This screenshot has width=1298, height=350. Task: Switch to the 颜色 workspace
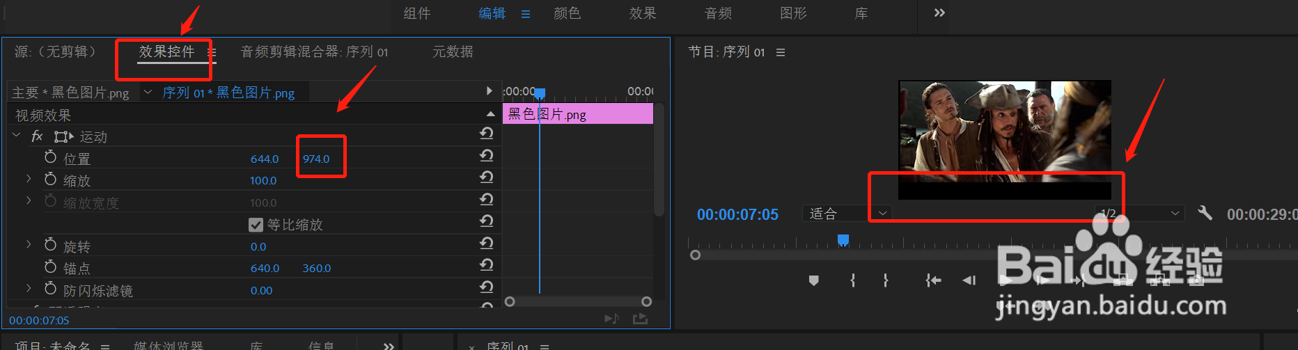[567, 13]
